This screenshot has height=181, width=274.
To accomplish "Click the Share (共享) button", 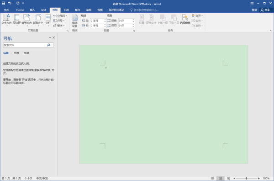I will click(265, 10).
